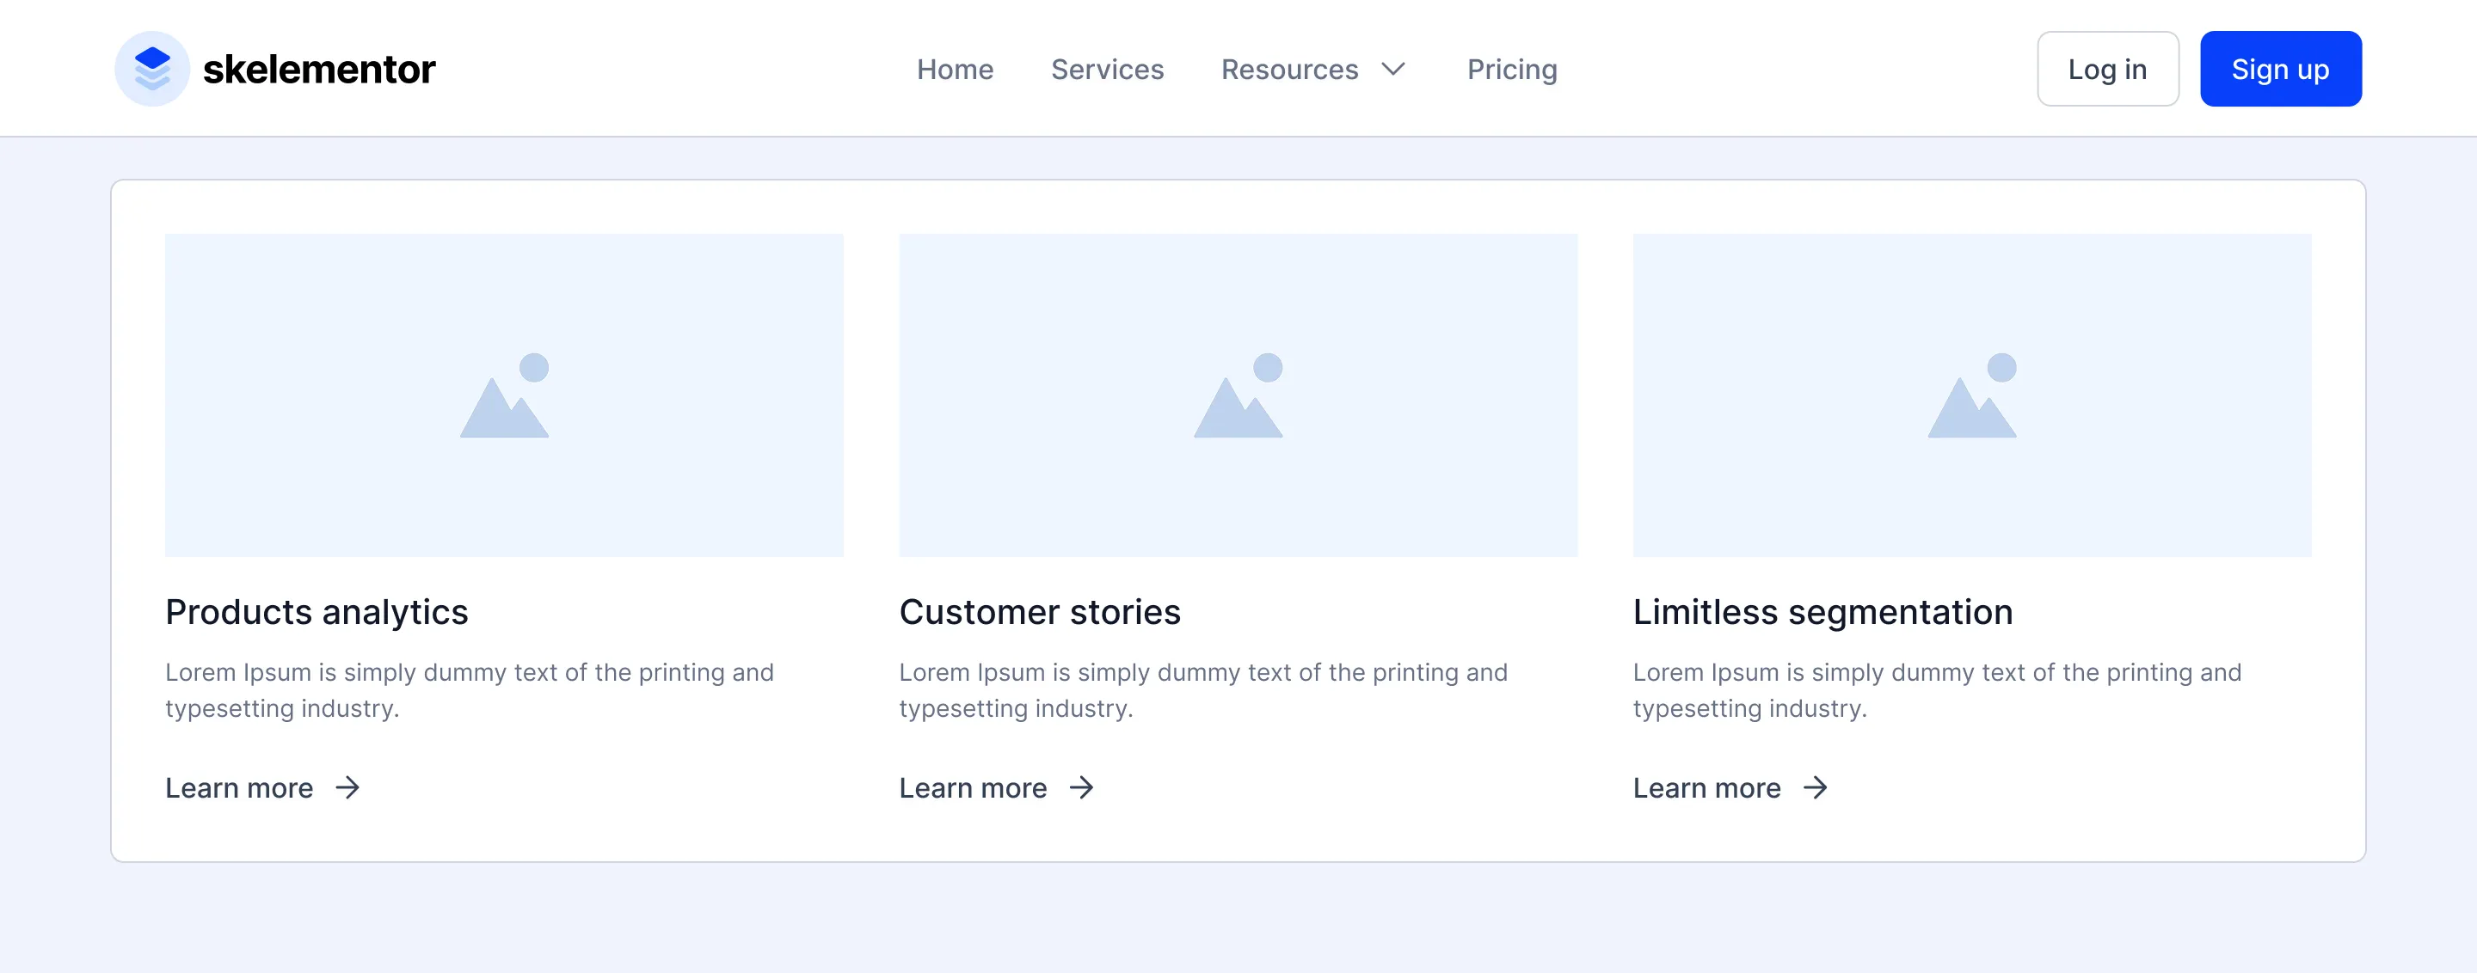Open the Limitless segmentation image placeholder
Image resolution: width=2477 pixels, height=973 pixels.
click(x=1971, y=395)
